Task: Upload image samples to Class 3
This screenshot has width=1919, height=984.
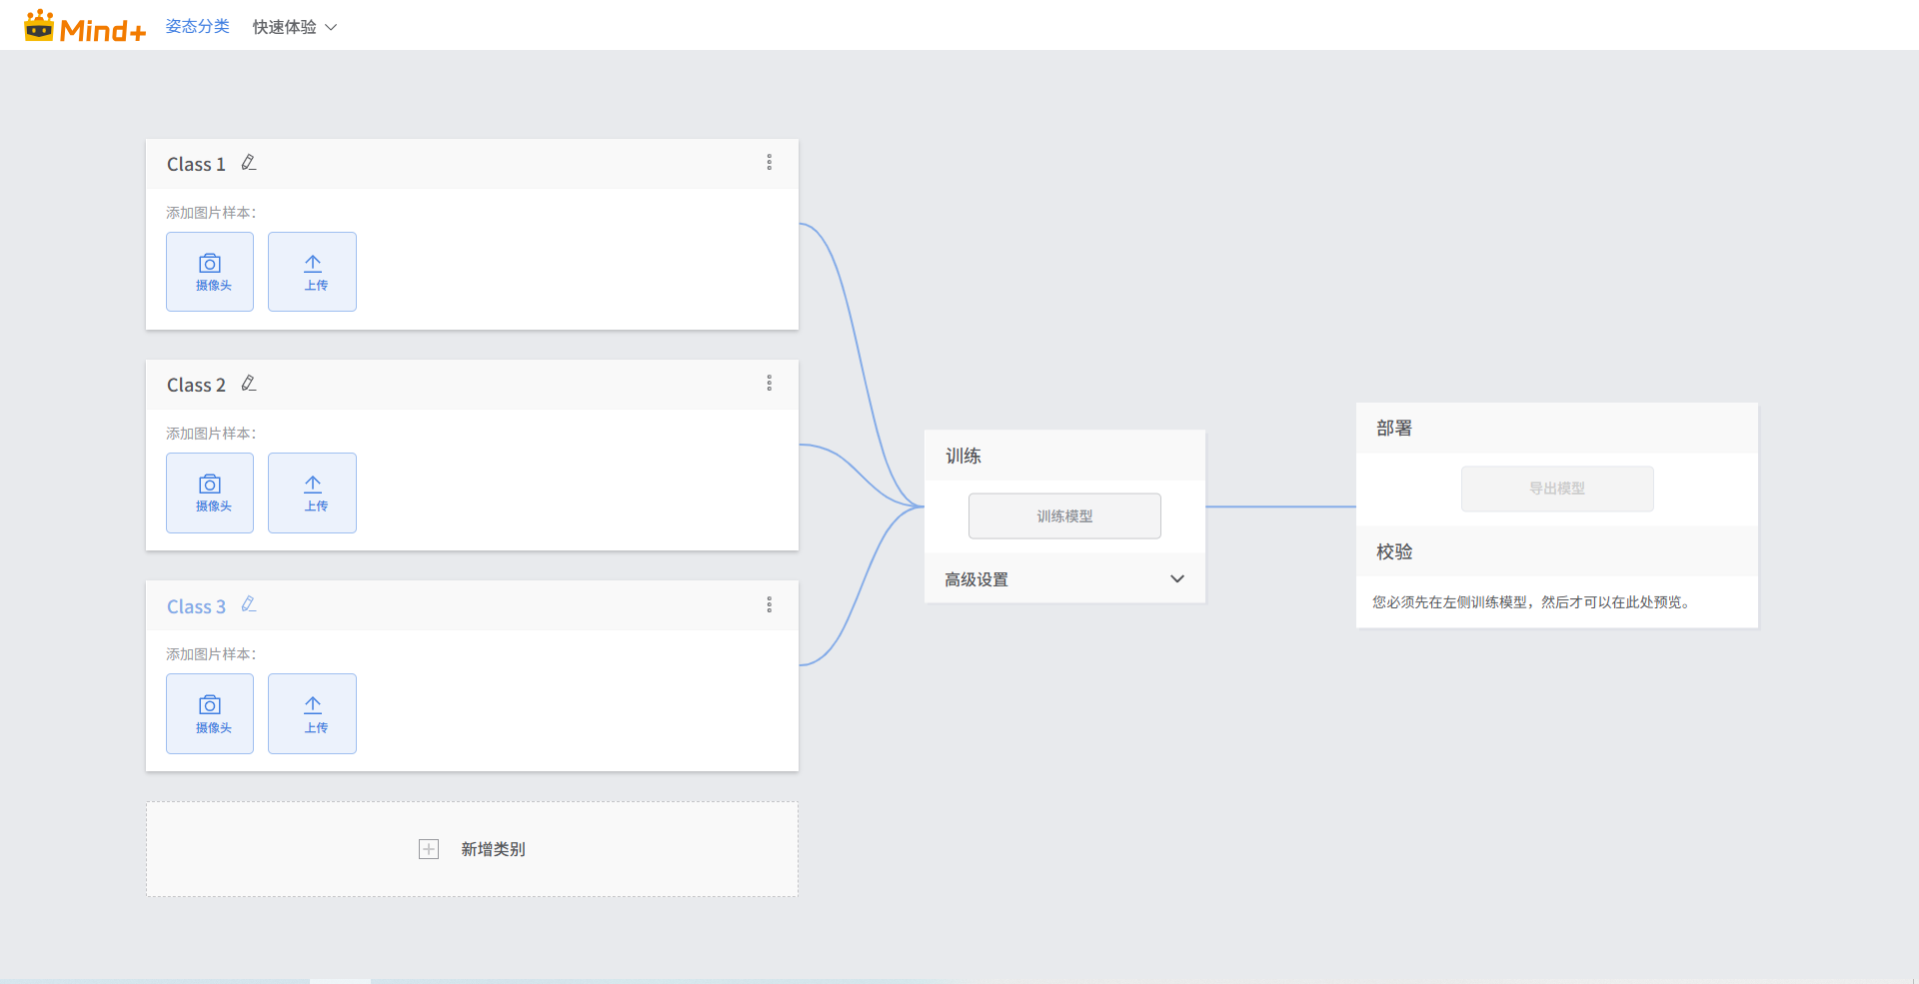Action: click(x=312, y=713)
